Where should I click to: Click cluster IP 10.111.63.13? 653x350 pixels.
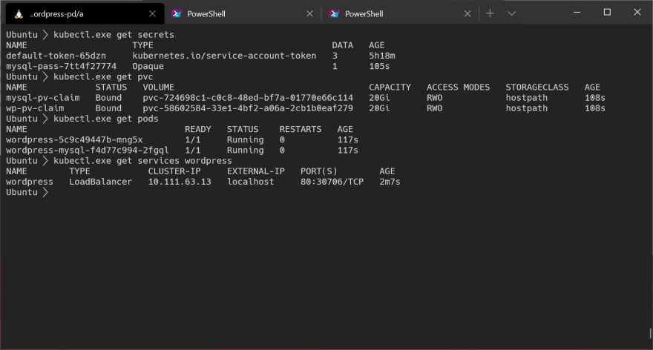tap(180, 182)
